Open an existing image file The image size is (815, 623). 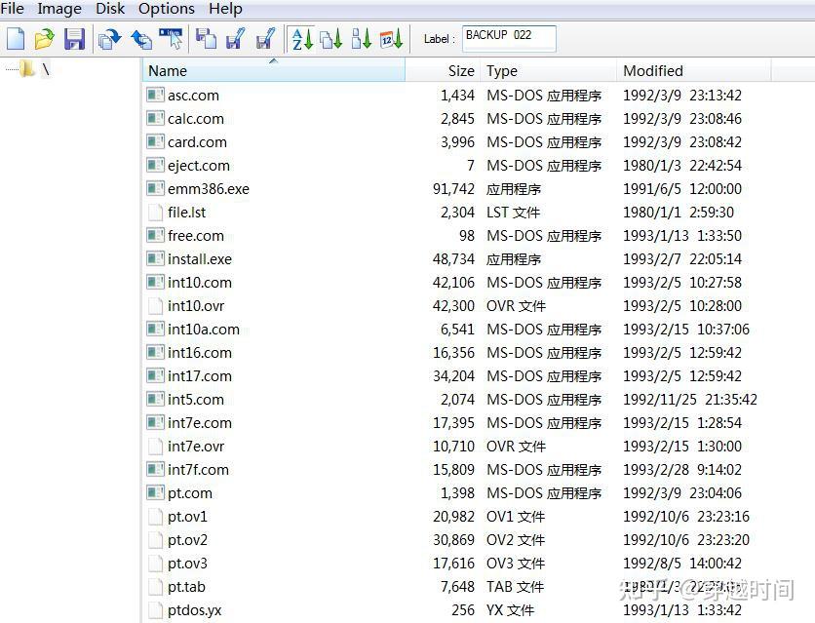click(x=44, y=38)
